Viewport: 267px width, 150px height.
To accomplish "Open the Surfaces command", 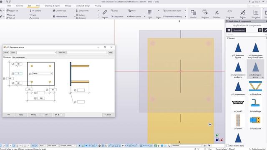I will coord(81,15).
